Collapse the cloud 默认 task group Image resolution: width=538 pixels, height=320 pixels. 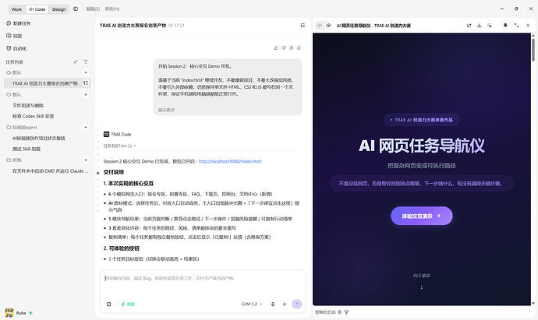click(x=14, y=72)
